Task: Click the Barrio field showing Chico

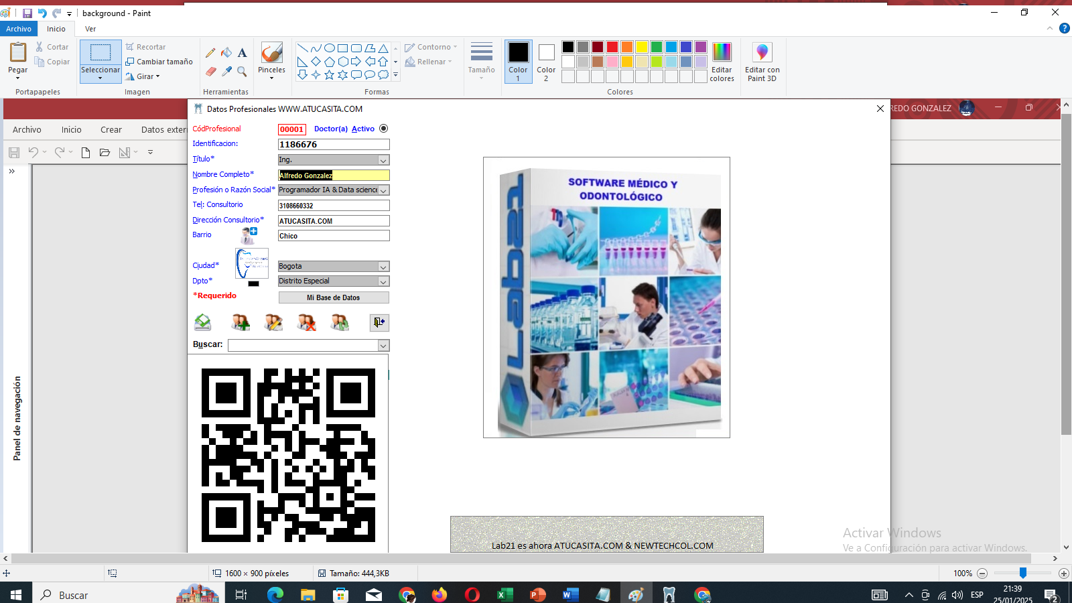Action: 334,236
